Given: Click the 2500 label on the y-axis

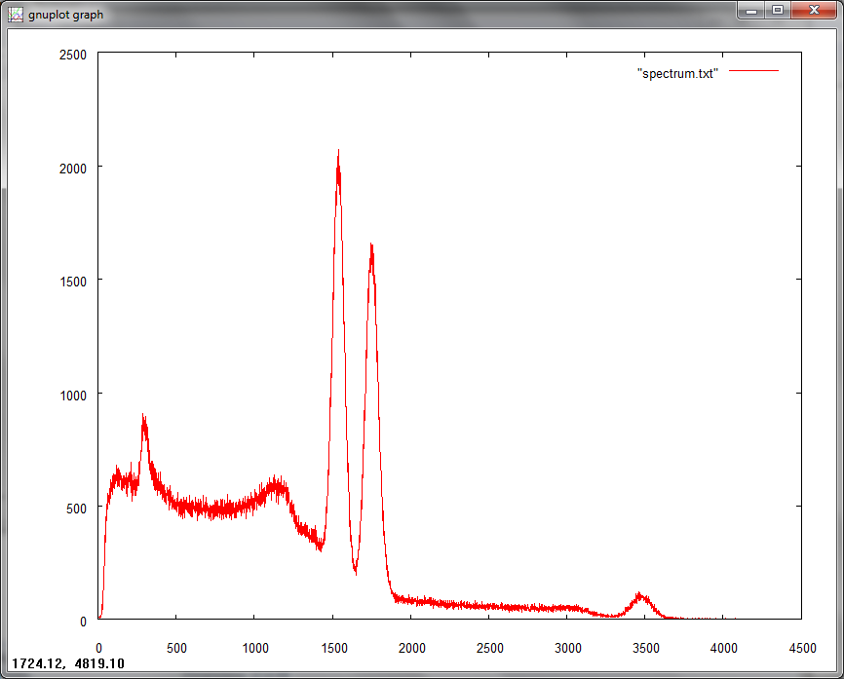Looking at the screenshot, I should (x=73, y=55).
